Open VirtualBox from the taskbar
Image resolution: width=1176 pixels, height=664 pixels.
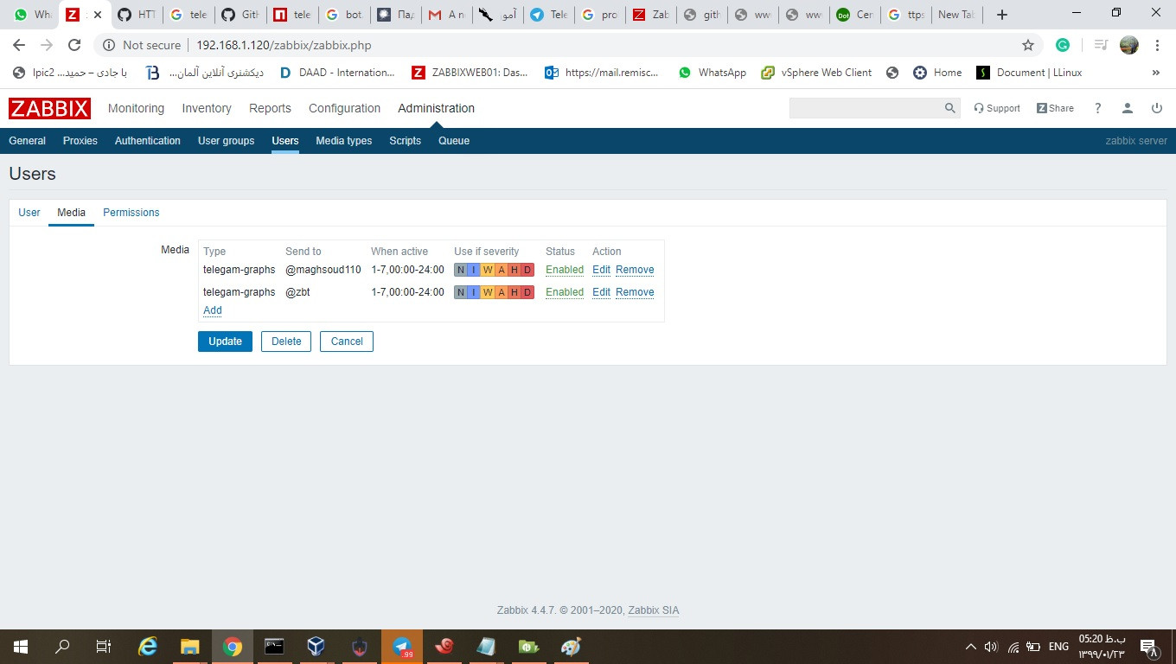tap(316, 647)
